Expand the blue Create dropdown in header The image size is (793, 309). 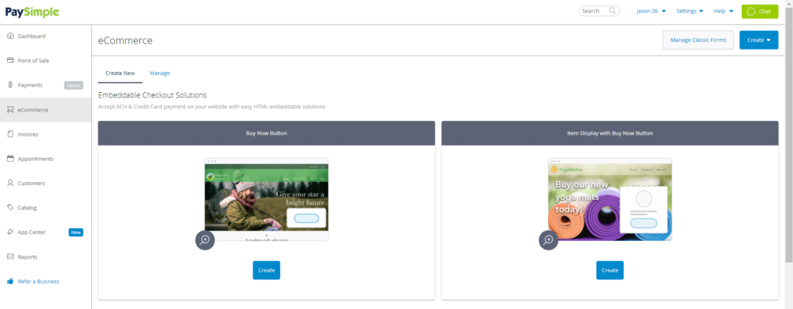759,40
